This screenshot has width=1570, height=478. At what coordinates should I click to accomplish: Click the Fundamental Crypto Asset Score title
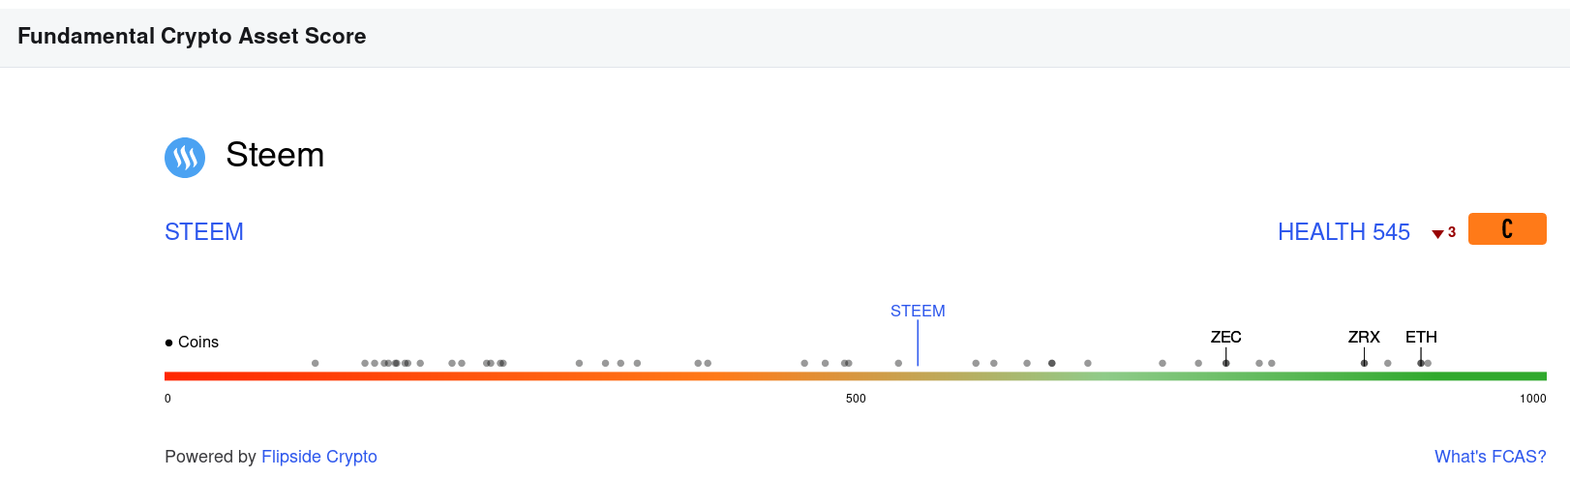tap(192, 36)
